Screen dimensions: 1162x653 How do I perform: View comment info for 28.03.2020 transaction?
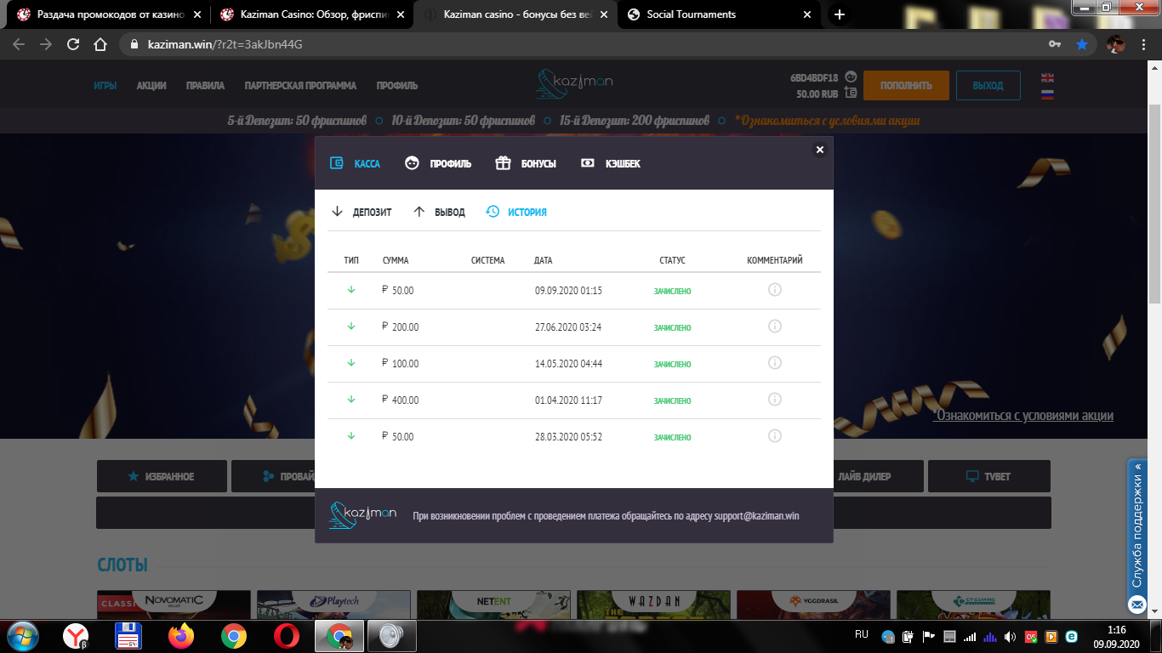point(775,436)
